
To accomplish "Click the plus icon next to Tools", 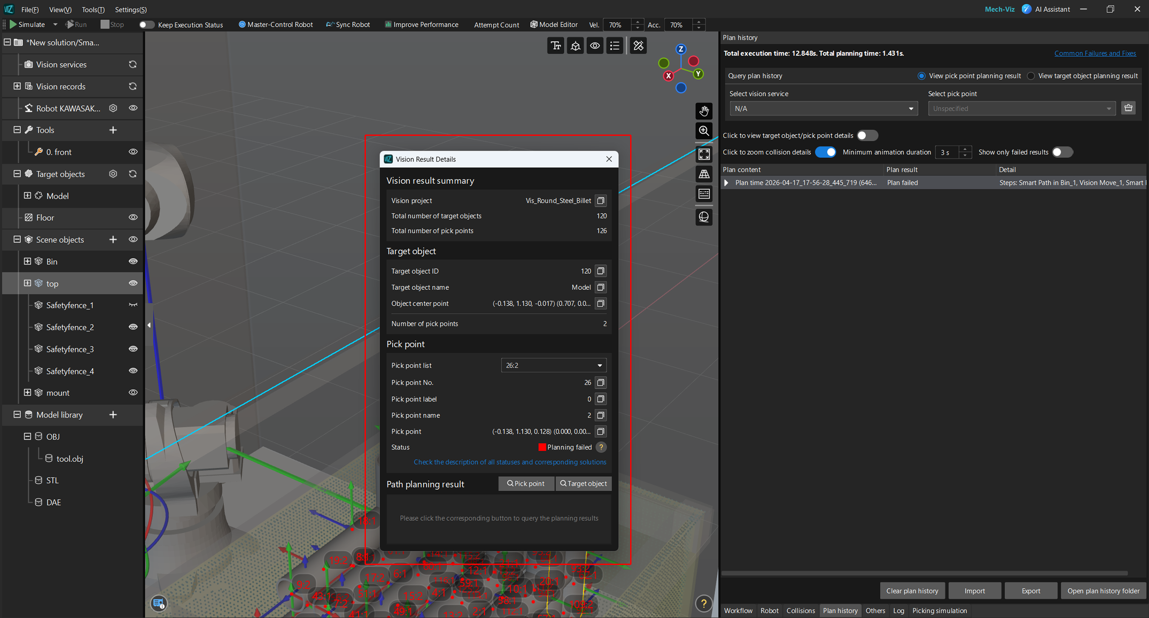I will point(113,130).
